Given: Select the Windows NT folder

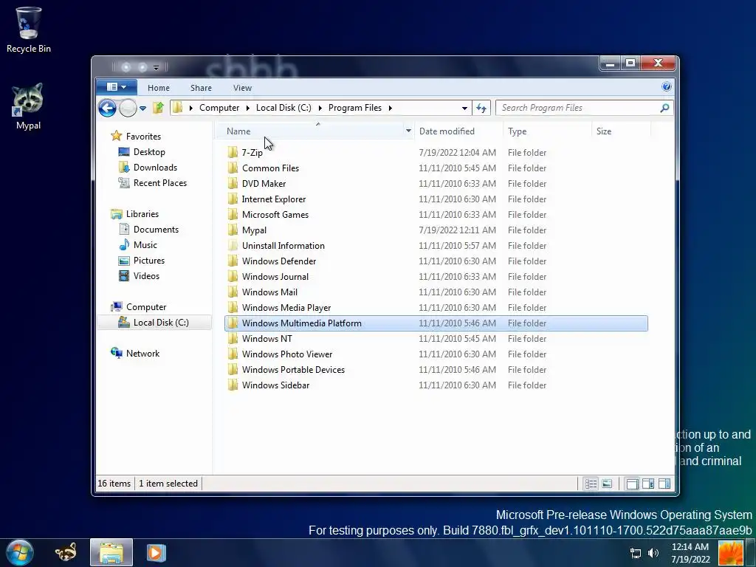Looking at the screenshot, I should 267,338.
